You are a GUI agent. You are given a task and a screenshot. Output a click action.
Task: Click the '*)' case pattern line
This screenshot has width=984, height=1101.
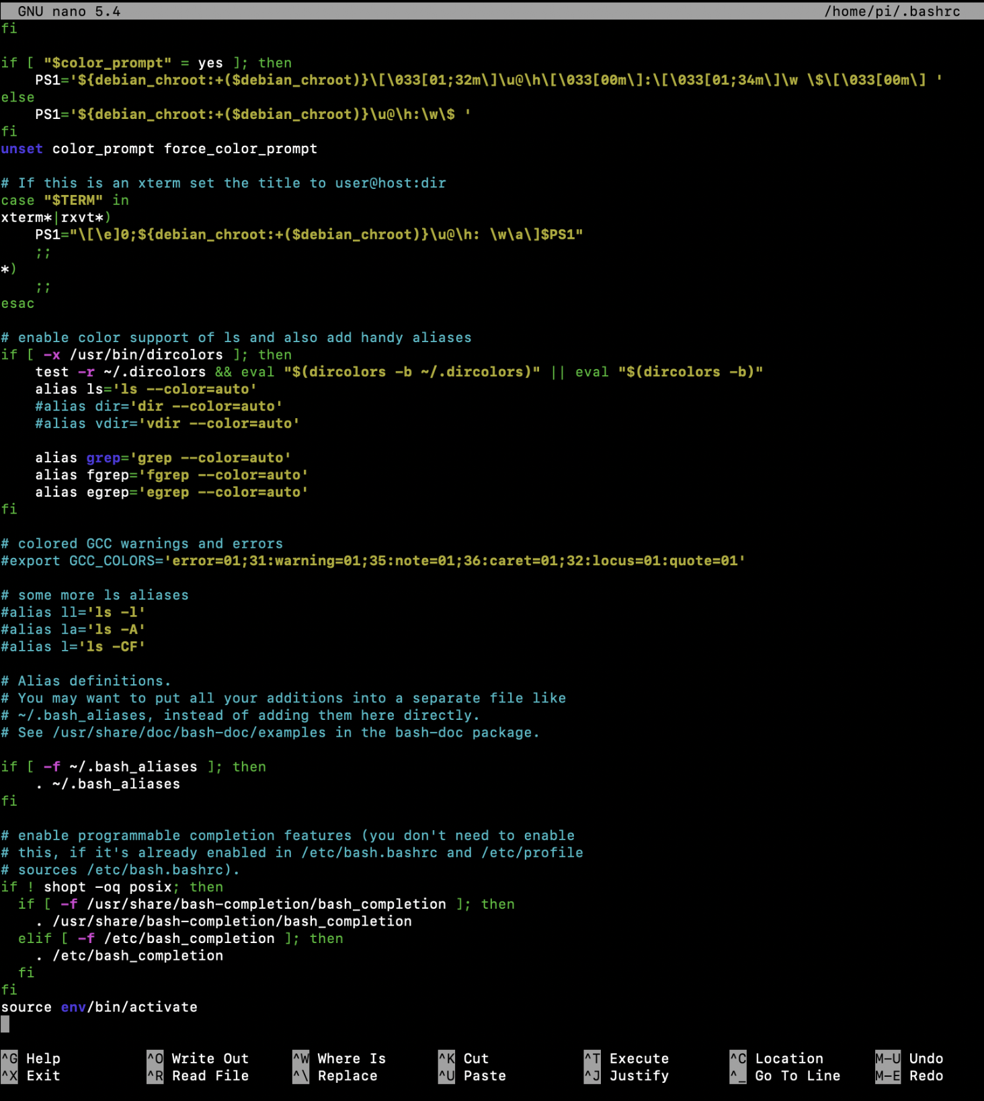tap(9, 268)
